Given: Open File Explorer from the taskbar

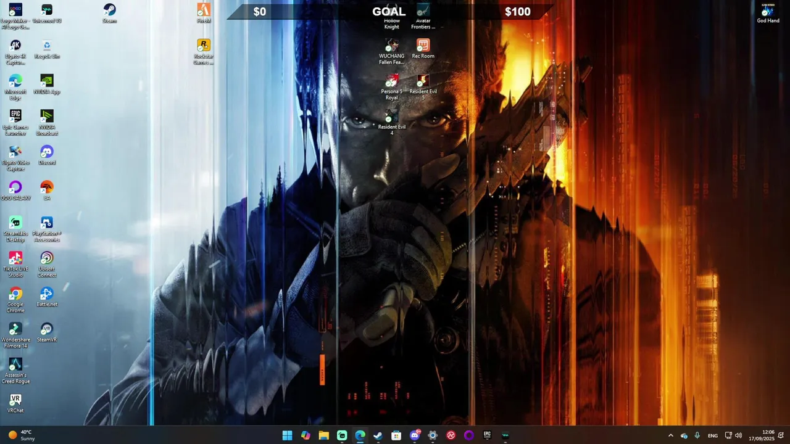Looking at the screenshot, I should tap(323, 435).
